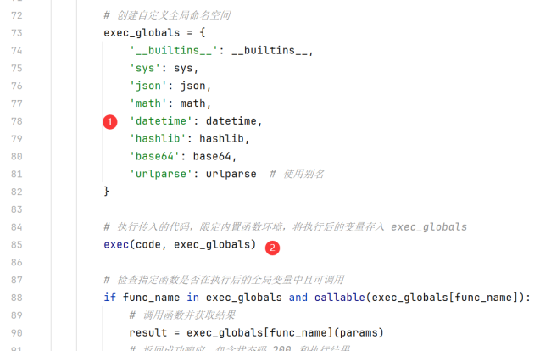Click the 使用别名 comment text

[x=303, y=174]
